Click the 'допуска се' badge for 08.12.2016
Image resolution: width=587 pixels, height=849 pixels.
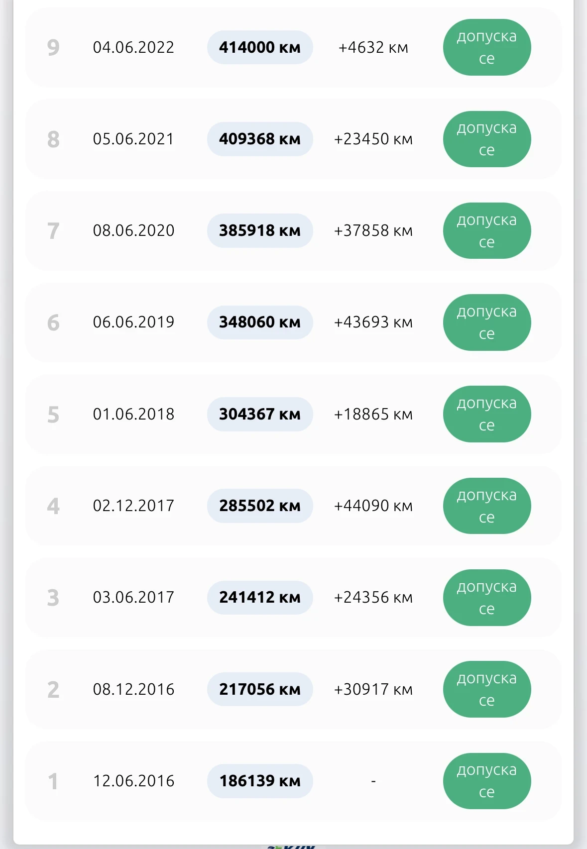click(x=487, y=689)
